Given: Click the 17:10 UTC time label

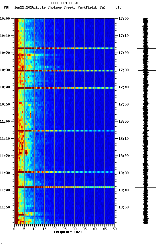Looking at the screenshot, I should [123, 36].
